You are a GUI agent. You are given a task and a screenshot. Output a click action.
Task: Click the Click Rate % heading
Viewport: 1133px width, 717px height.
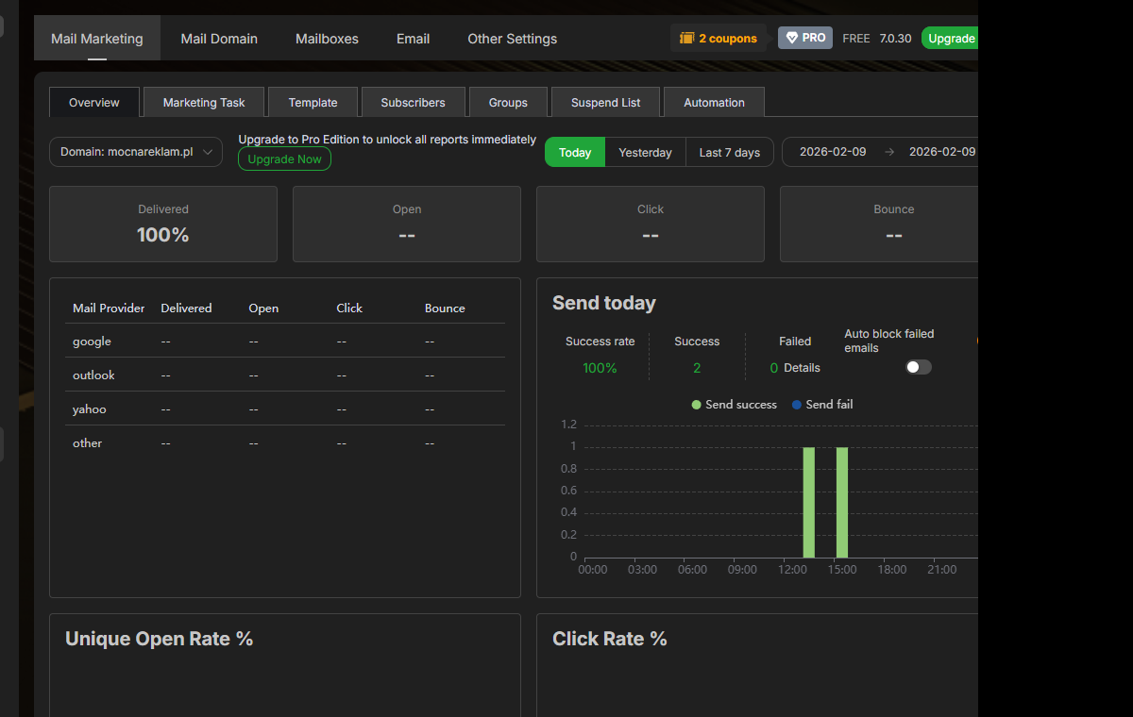click(x=610, y=639)
